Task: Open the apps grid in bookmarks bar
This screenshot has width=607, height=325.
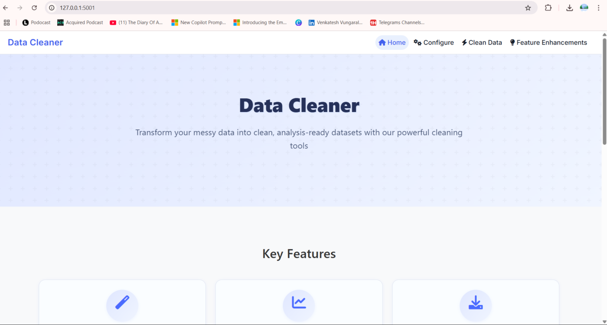Action: click(7, 23)
